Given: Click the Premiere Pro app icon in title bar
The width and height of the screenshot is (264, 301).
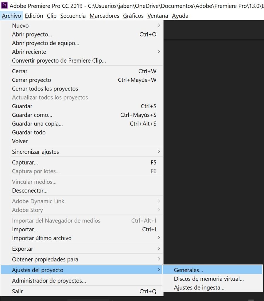Looking at the screenshot, I should pos(4,5).
